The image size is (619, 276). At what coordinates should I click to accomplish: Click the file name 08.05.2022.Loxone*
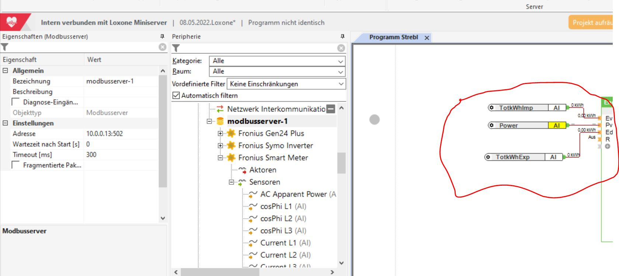click(208, 22)
